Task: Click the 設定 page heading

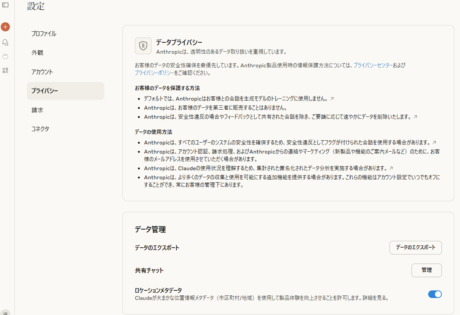Action: click(36, 6)
